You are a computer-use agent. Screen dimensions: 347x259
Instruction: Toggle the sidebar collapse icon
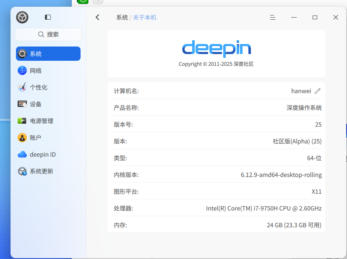48,17
